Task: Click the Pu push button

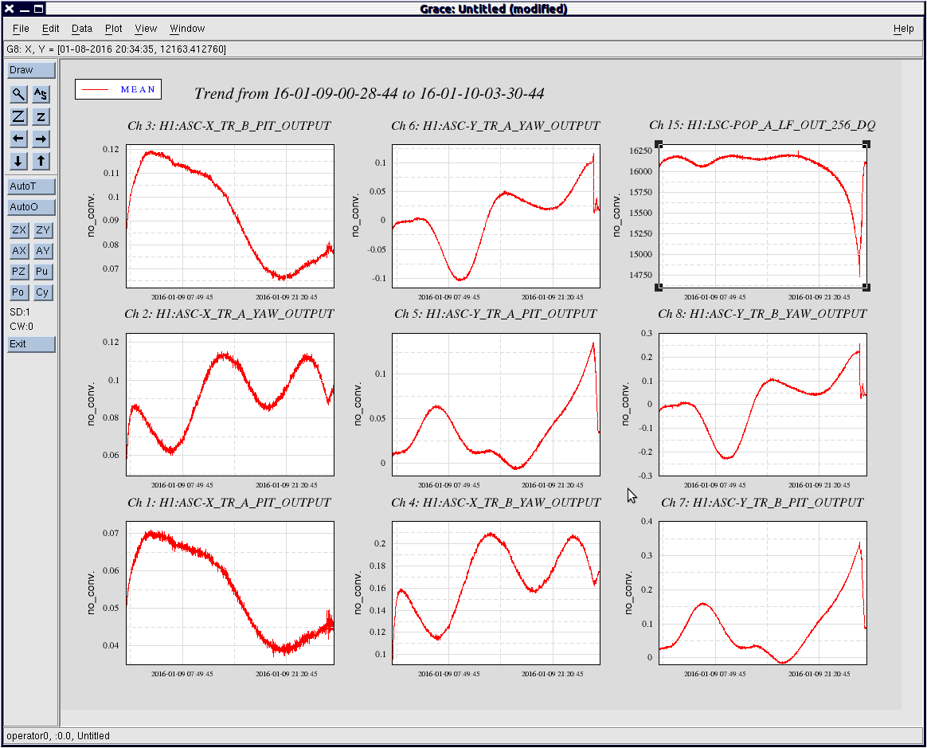Action: coord(42,272)
